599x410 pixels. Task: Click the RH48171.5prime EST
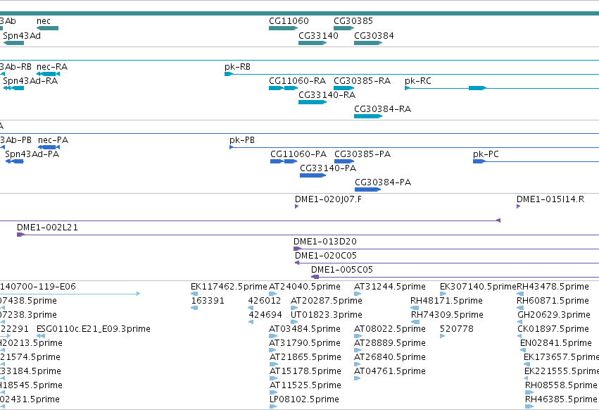(x=415, y=308)
